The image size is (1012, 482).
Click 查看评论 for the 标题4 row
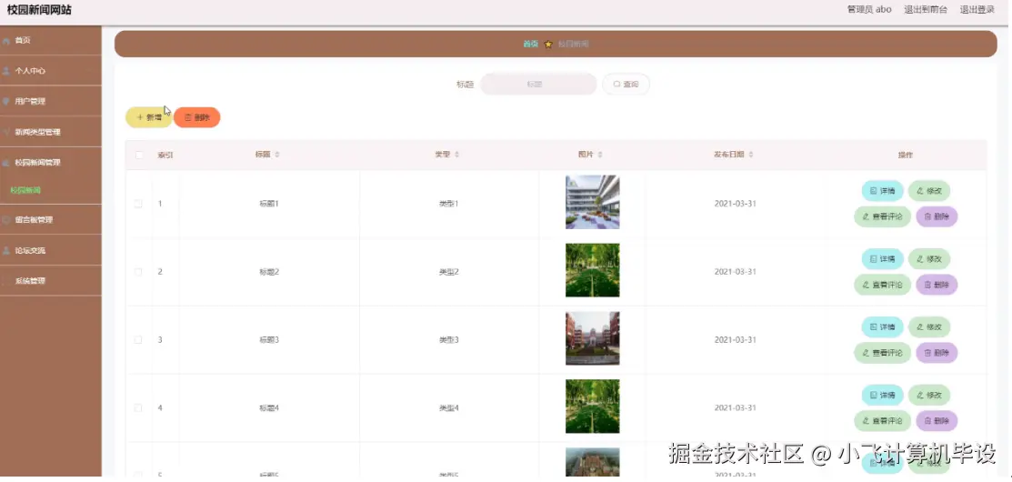882,421
